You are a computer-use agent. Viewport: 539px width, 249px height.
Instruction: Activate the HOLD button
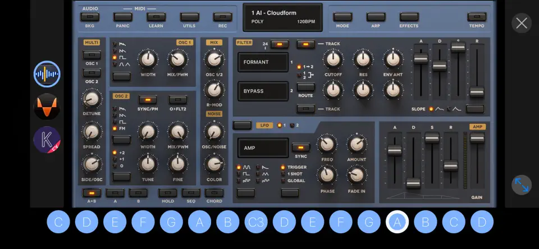tap(168, 193)
